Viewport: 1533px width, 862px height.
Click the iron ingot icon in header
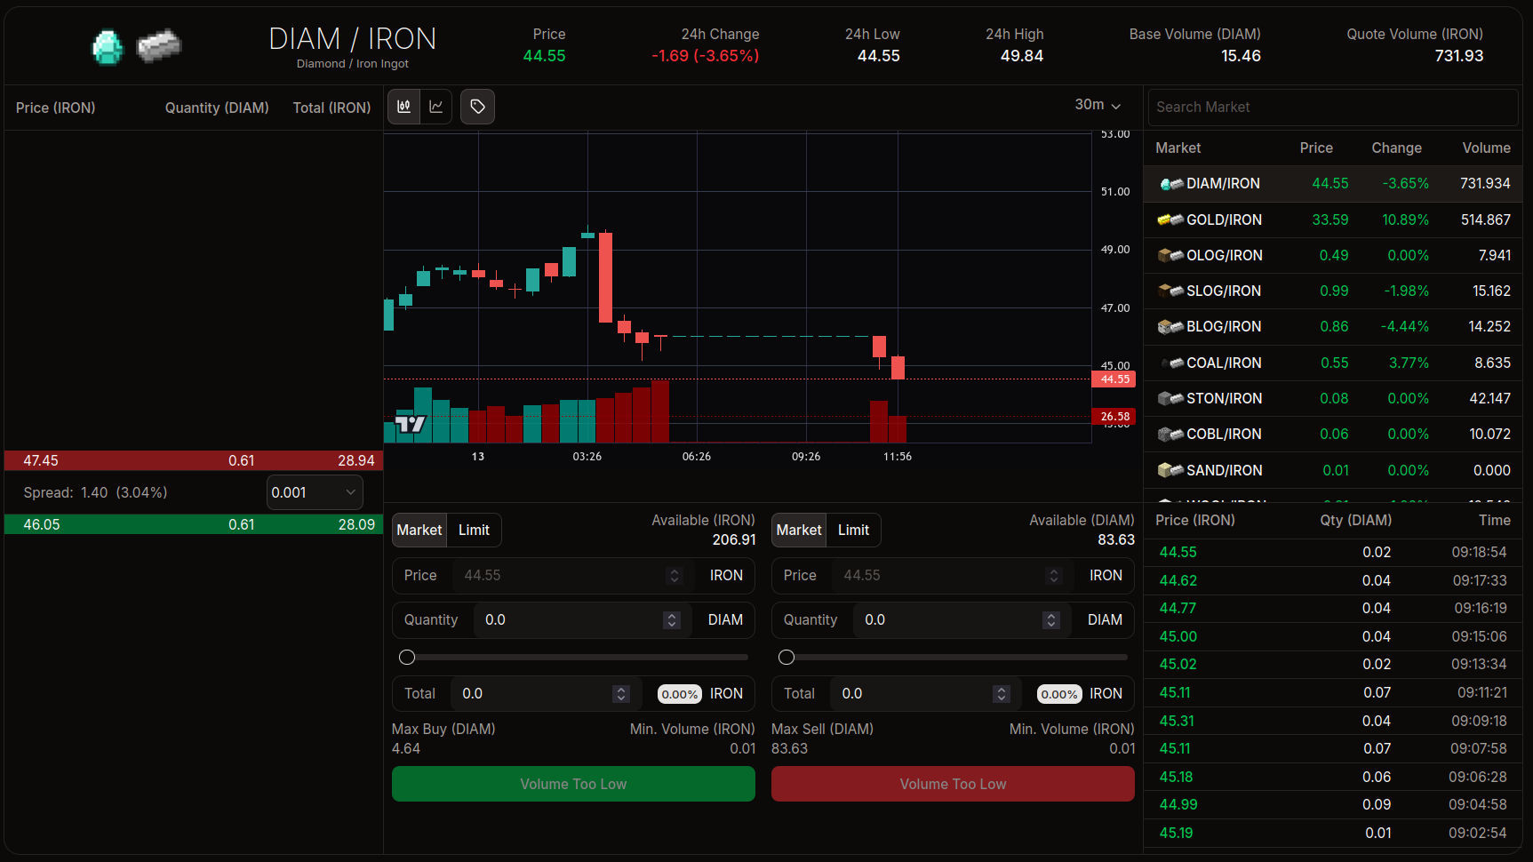tap(159, 45)
